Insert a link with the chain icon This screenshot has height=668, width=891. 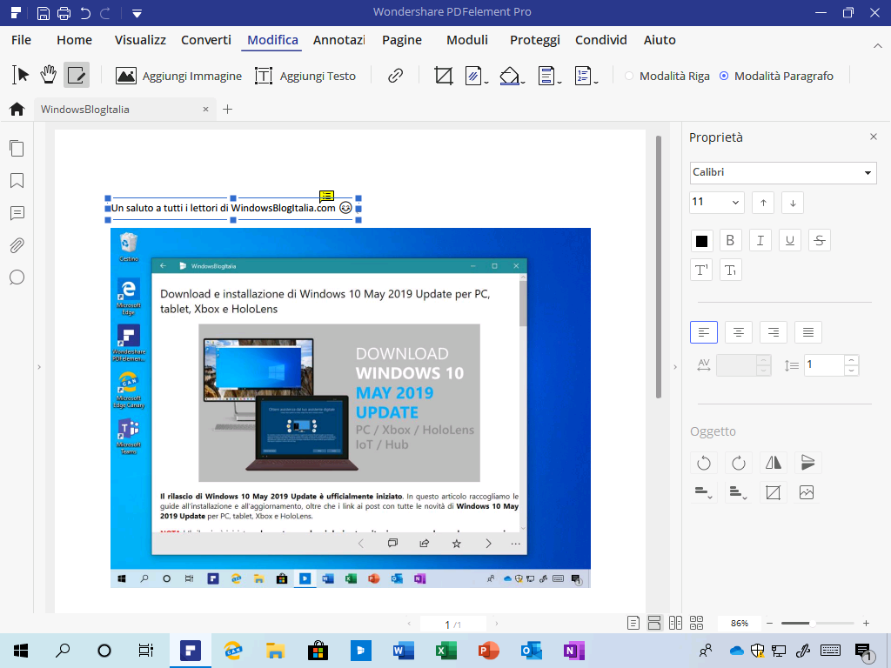(x=396, y=75)
